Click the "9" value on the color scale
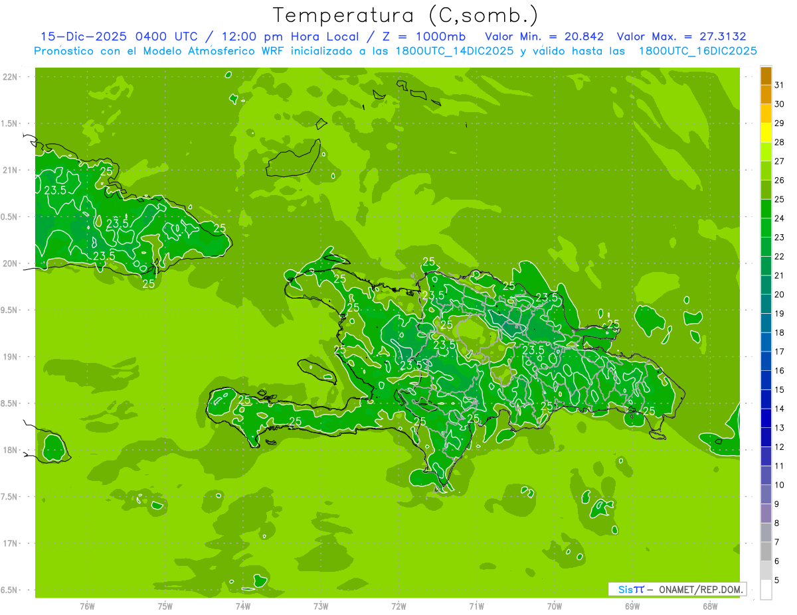 [777, 504]
